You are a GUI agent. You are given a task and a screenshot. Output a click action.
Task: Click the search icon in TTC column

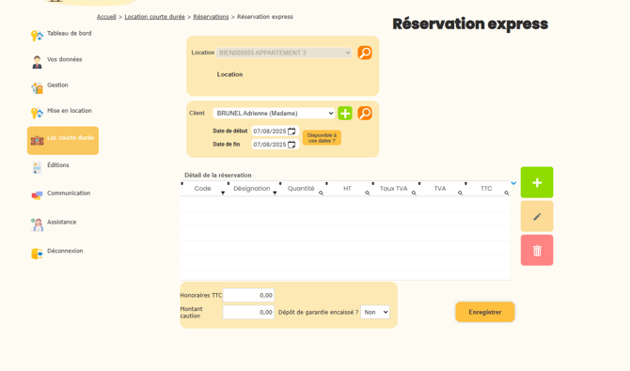tap(507, 193)
